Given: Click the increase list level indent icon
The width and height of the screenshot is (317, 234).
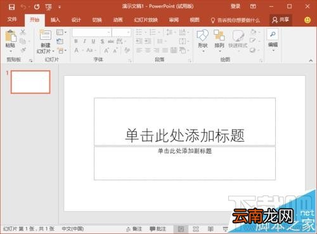Looking at the screenshot, I should [x=148, y=41].
